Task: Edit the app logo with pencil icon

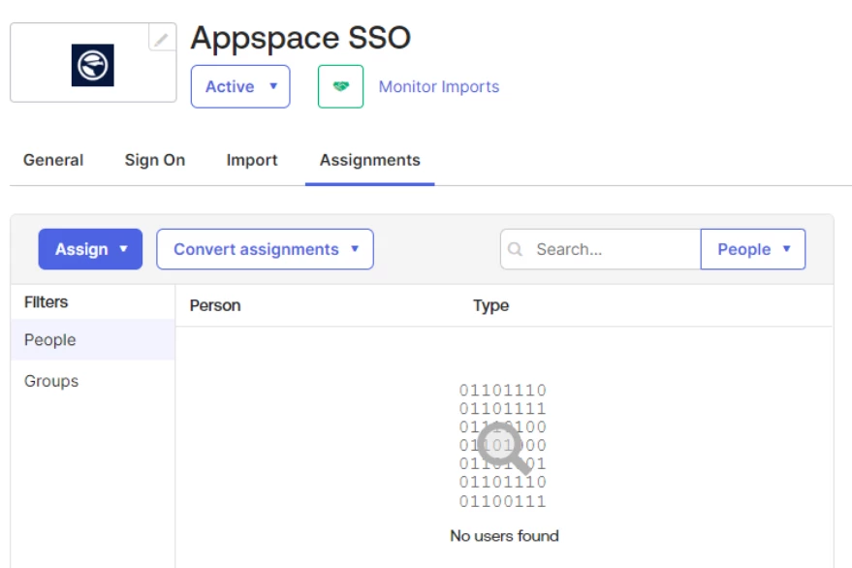Action: (162, 38)
